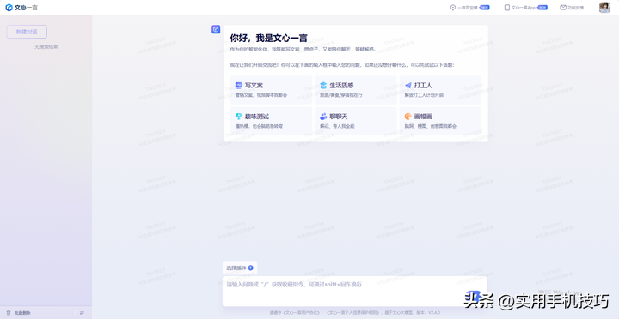Open 功能反馈 via the envelope icon
This screenshot has width=619, height=319.
563,8
